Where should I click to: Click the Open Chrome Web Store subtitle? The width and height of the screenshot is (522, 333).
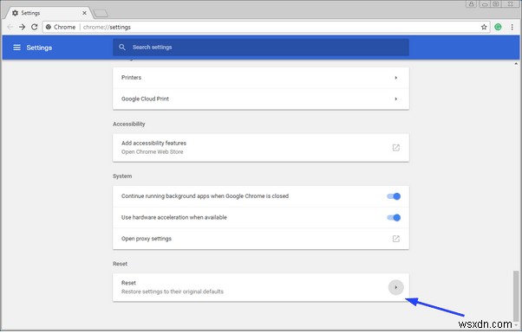coord(152,151)
